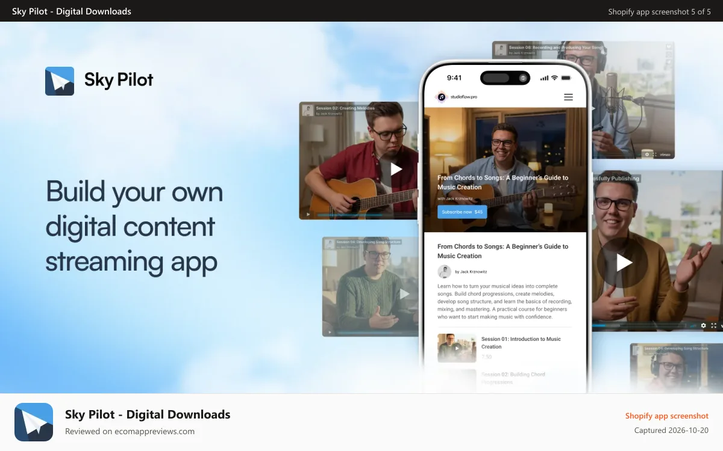Click the Sky Pilot paper-plane logo near the headline

coord(60,81)
